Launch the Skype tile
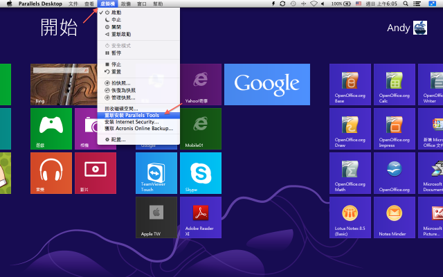 tap(201, 173)
